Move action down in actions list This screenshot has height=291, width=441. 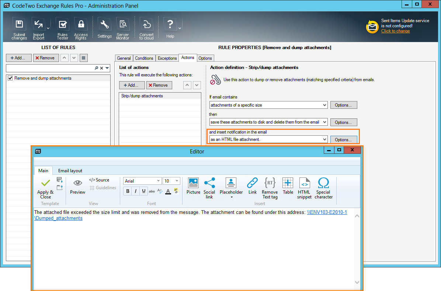197,85
